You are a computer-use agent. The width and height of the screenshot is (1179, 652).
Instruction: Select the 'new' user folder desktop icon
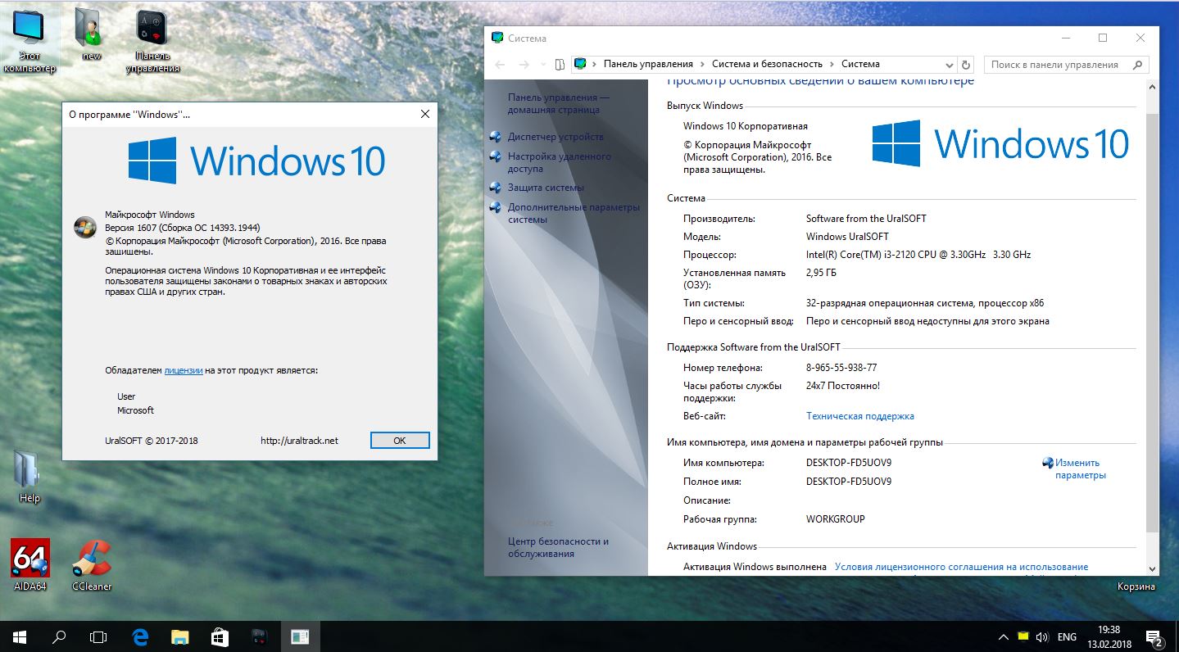tap(91, 35)
